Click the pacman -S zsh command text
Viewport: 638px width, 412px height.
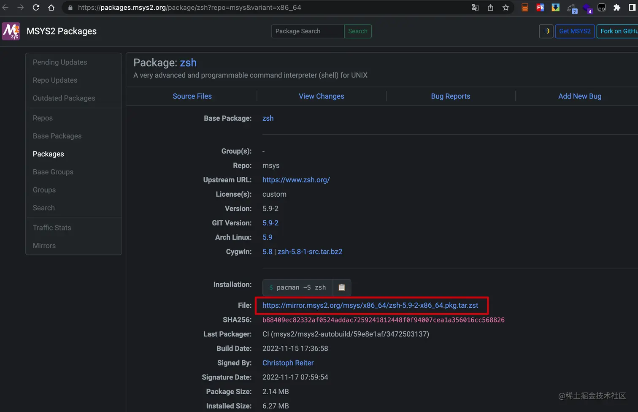tap(301, 287)
